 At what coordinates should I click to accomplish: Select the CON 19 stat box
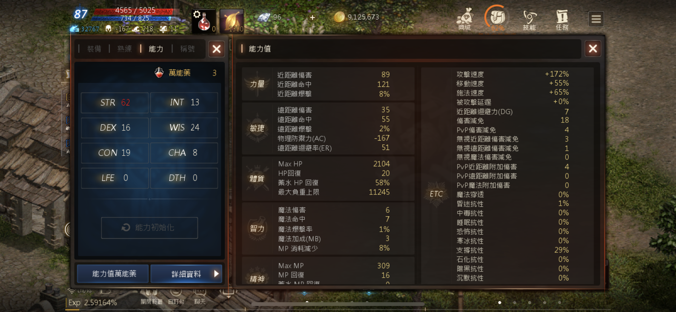click(x=115, y=153)
